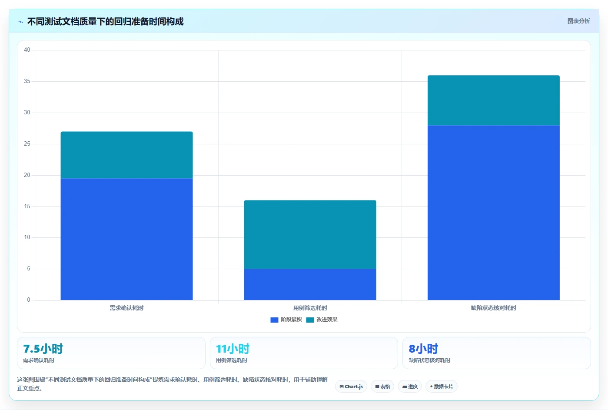Click the blue bar segment for 用例筛选耗时
This screenshot has height=410, width=608.
310,284
